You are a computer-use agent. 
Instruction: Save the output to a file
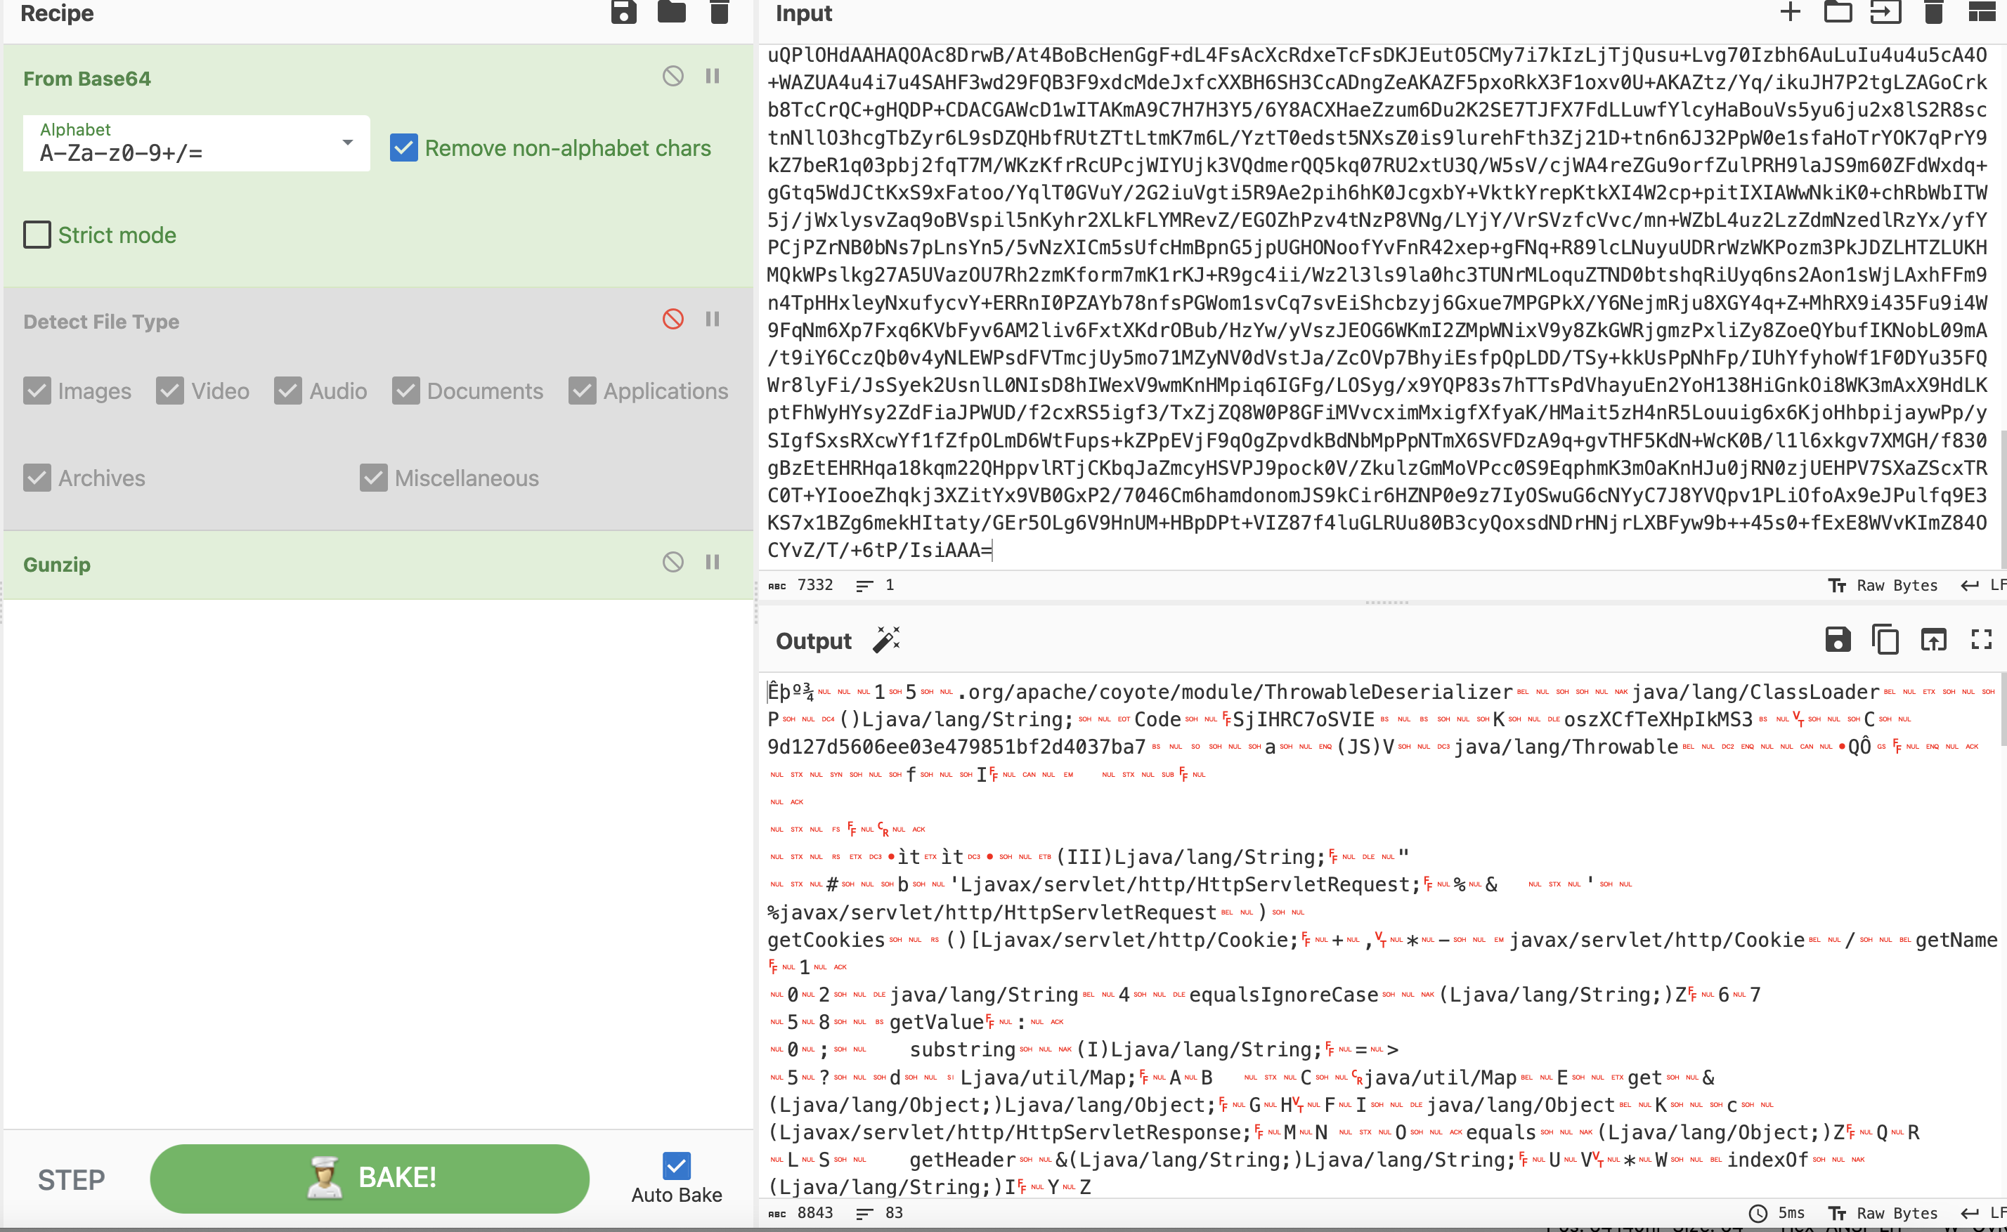point(1838,640)
